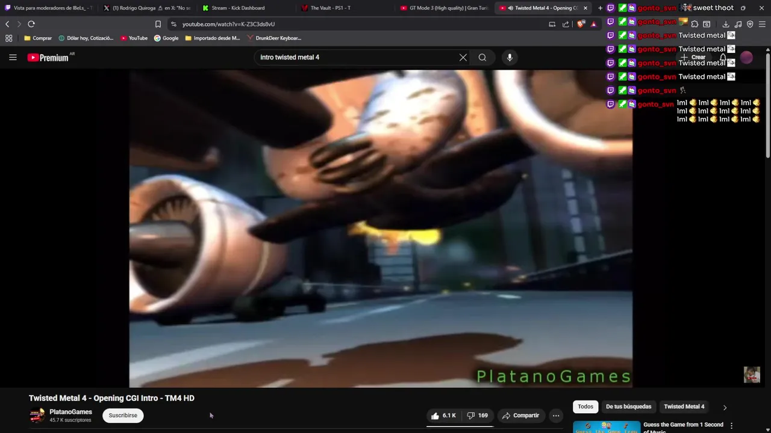Edit the youtube.com URL address bar

[x=355, y=24]
